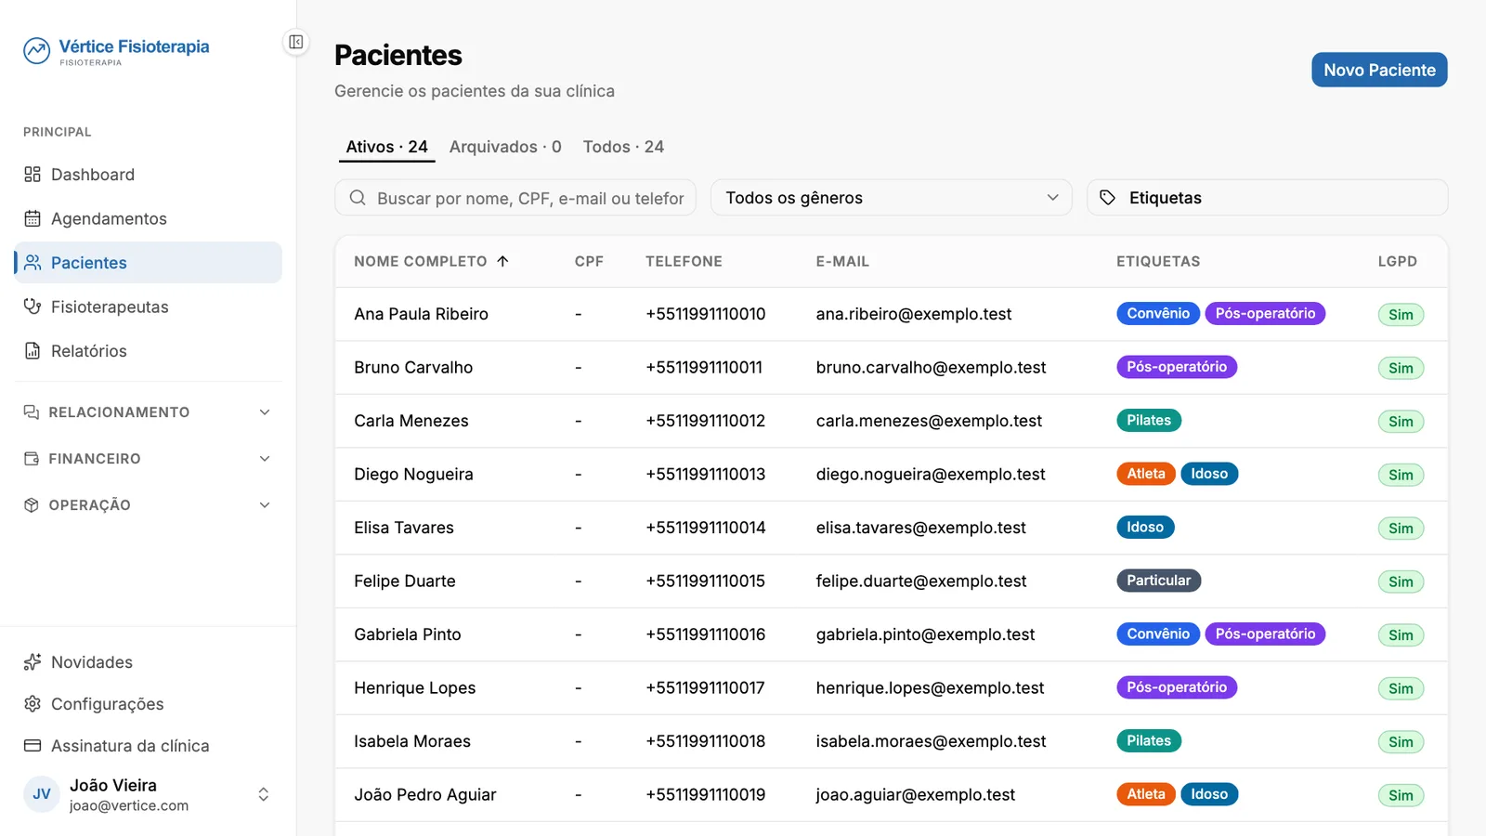The image size is (1486, 836).
Task: Open the Isabela Moraes patient name
Action: pos(412,741)
